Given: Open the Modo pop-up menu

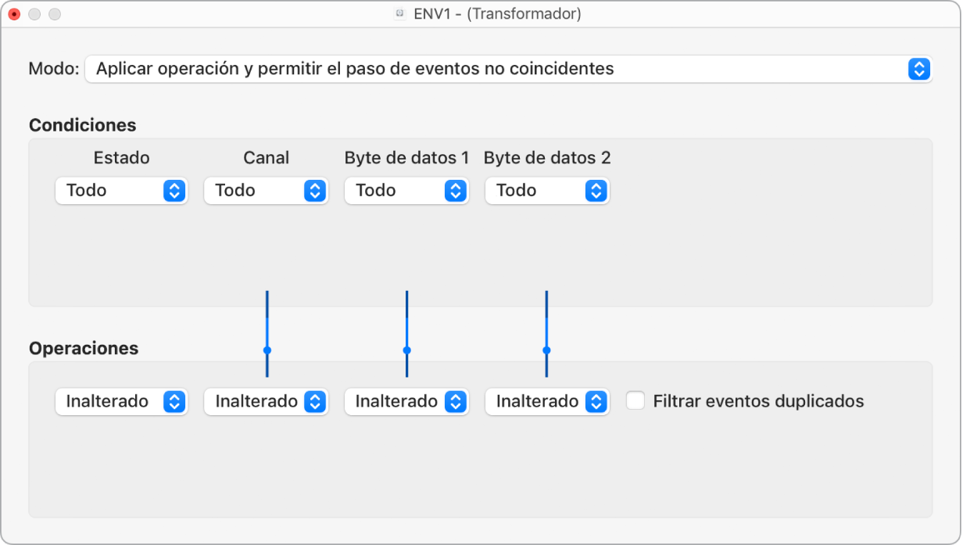Looking at the screenshot, I should pyautogui.click(x=508, y=69).
